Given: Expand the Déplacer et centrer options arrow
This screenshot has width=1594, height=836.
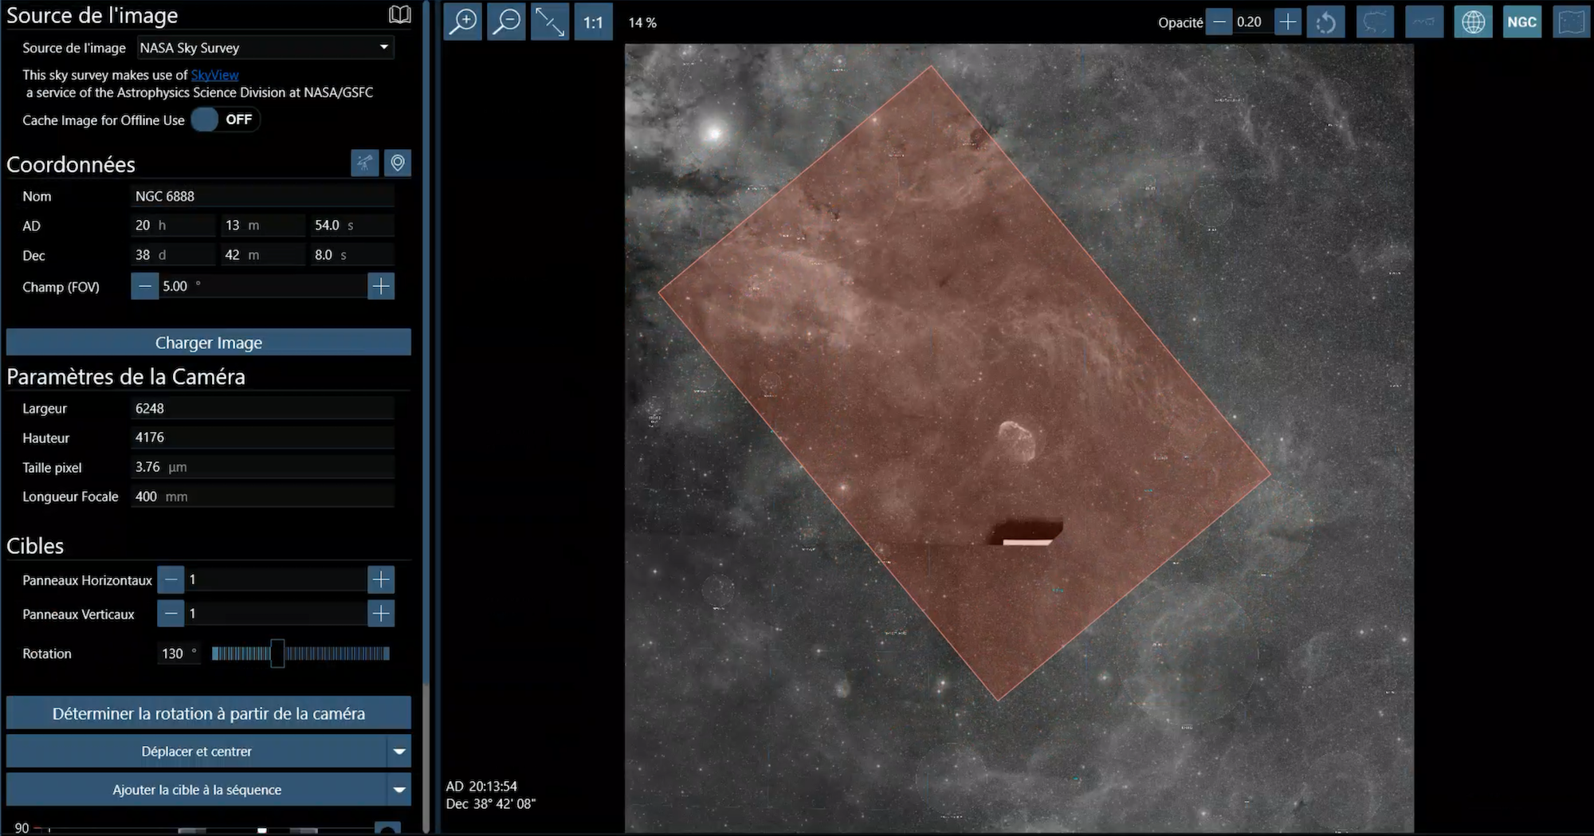Looking at the screenshot, I should [399, 752].
